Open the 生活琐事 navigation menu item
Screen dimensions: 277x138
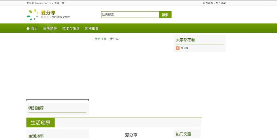pos(50,28)
